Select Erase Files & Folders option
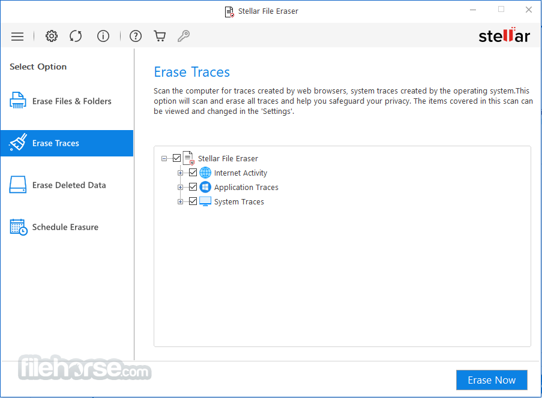The width and height of the screenshot is (542, 398). 67,101
